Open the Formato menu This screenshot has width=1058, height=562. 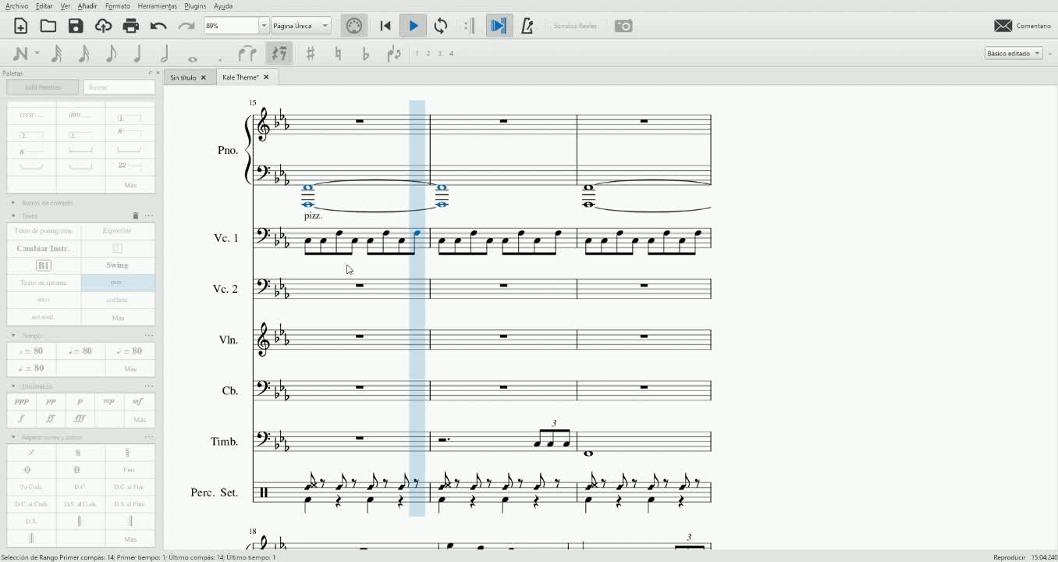click(118, 5)
